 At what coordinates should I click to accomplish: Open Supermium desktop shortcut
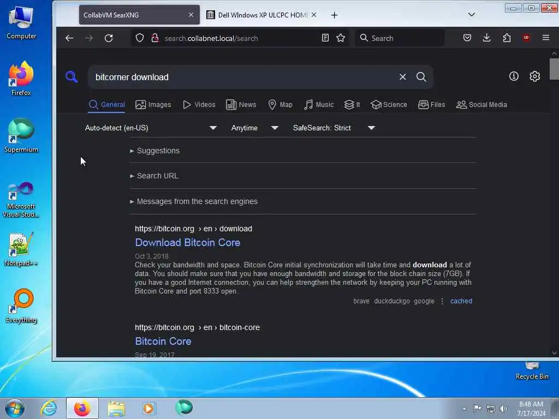point(21,135)
